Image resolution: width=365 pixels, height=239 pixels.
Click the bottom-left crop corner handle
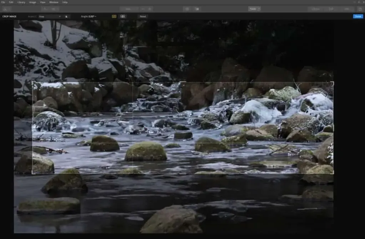coord(32,173)
